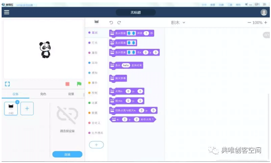
Task: Run the program with green flag
Action: [x=79, y=84]
